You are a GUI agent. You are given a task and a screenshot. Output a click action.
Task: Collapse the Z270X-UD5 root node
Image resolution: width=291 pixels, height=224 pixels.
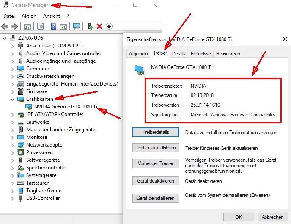click(x=5, y=39)
